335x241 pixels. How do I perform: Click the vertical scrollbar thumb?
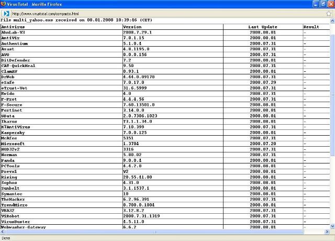(x=332, y=95)
